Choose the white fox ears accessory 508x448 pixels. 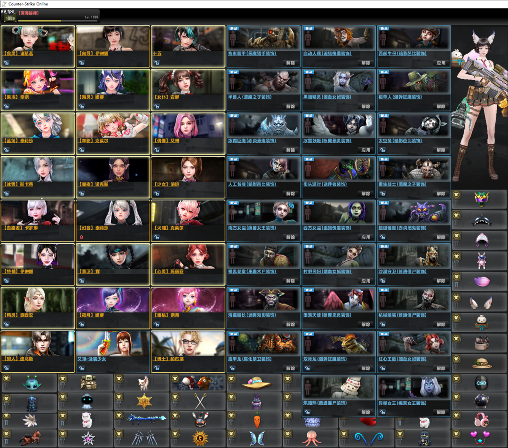[x=482, y=302]
